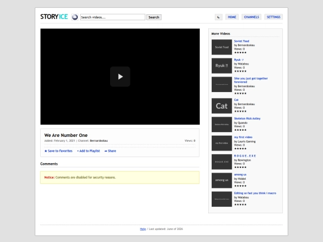Open the R O G U E . E X E video link
This screenshot has height=242, width=323.
click(245, 156)
